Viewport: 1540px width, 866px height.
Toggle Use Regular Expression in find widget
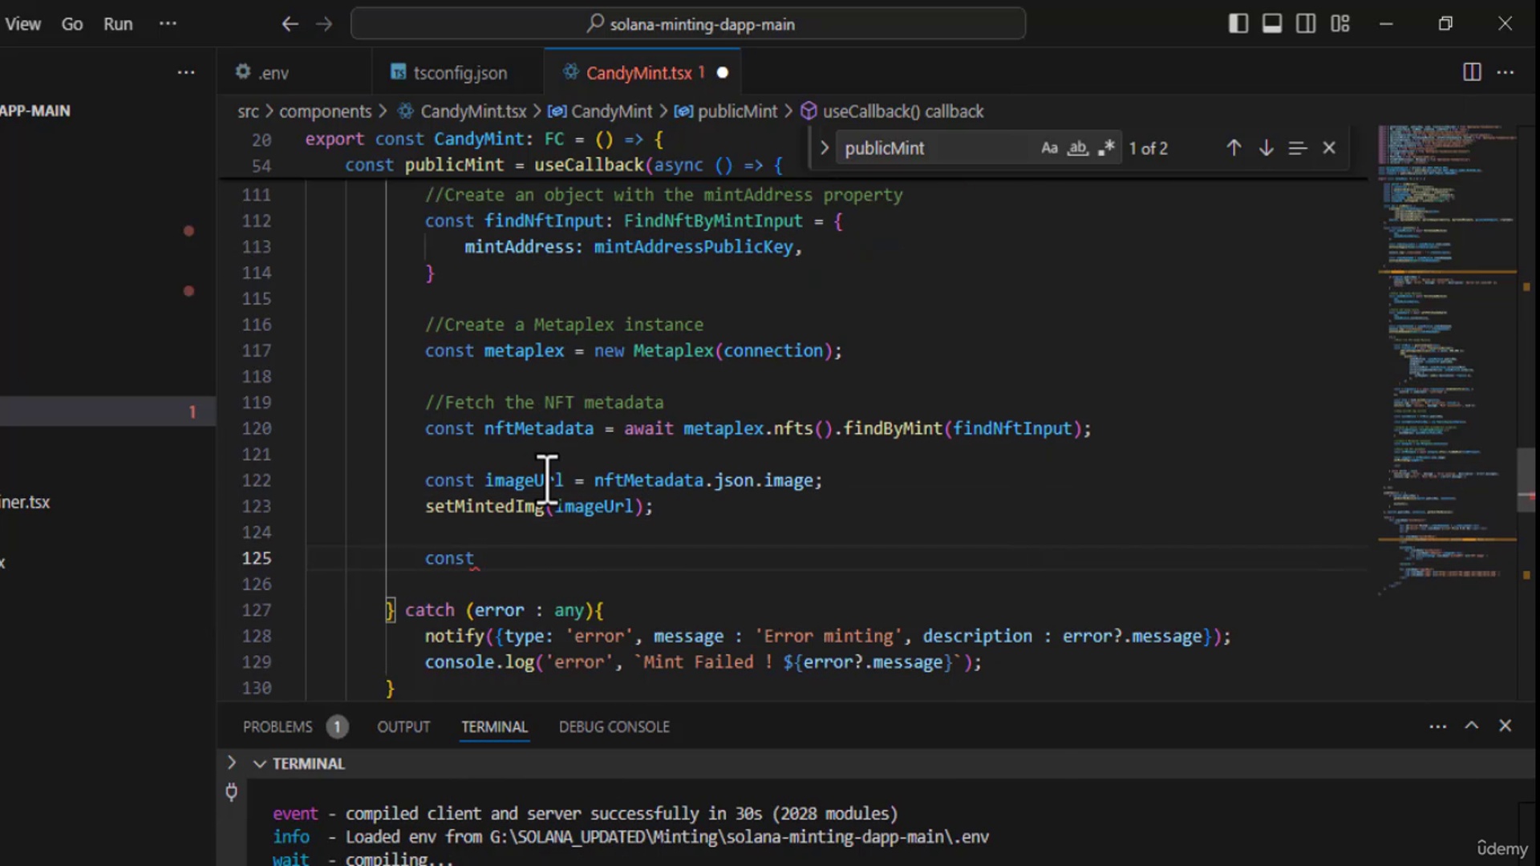(1106, 148)
